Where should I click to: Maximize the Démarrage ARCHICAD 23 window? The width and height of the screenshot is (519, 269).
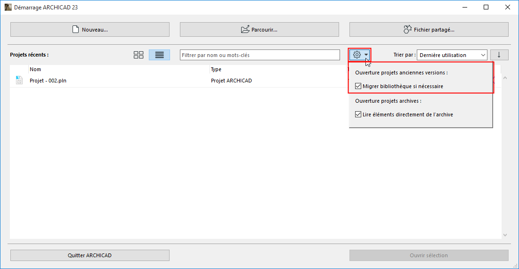tap(486, 7)
